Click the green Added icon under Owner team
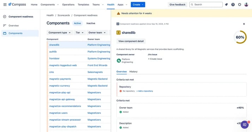Screen dimensions: 252x132 (121, 112)
